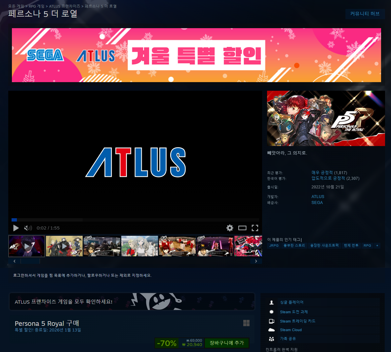Open the 가족 공유 feature icon
The image size is (391, 352).
click(x=271, y=339)
